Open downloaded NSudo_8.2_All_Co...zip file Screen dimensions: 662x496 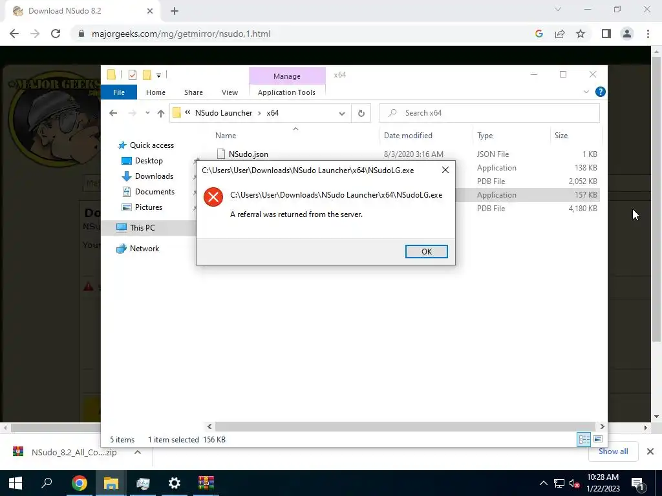pos(65,452)
